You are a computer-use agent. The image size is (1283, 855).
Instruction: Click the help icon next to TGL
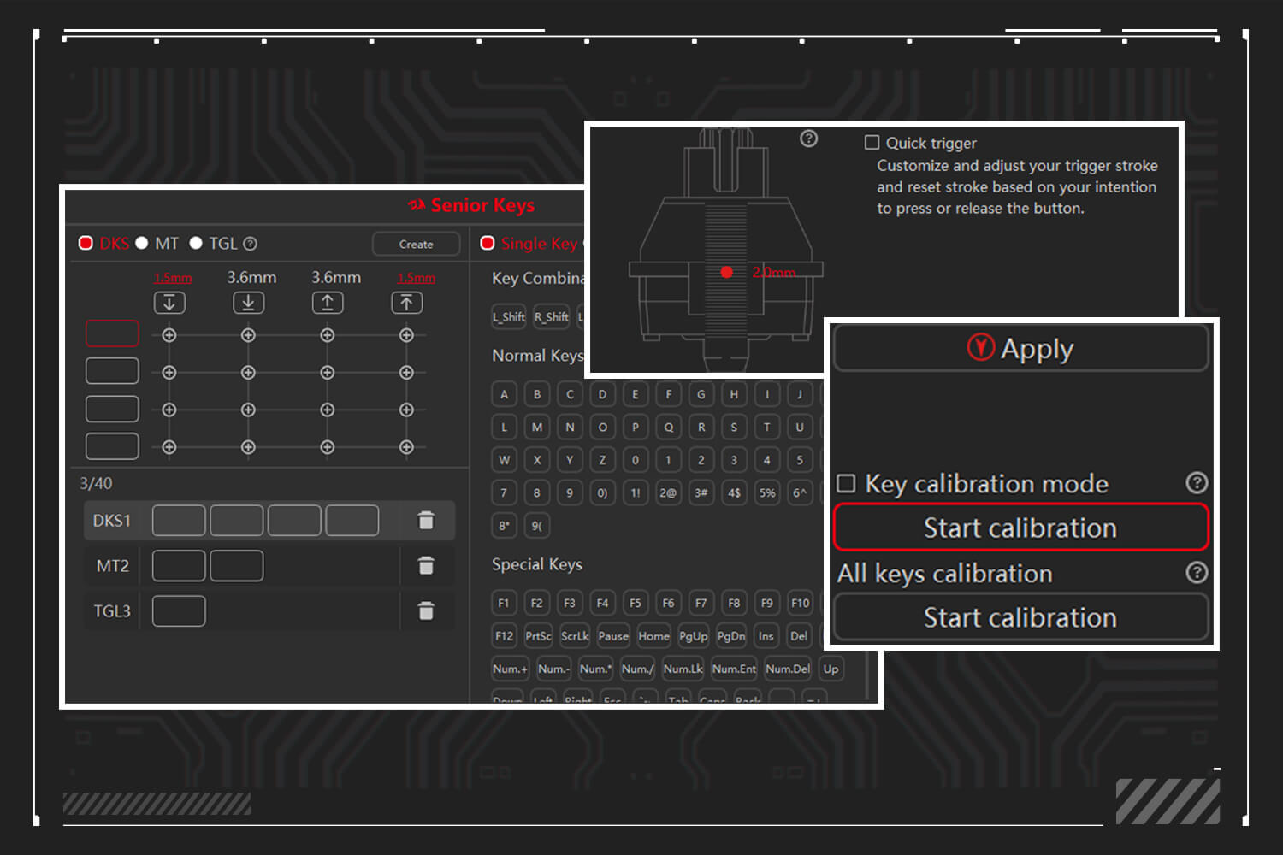[250, 244]
